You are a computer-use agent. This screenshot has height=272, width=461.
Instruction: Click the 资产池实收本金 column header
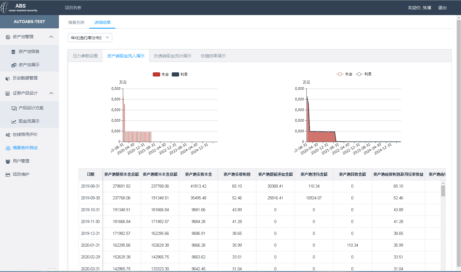point(199,175)
